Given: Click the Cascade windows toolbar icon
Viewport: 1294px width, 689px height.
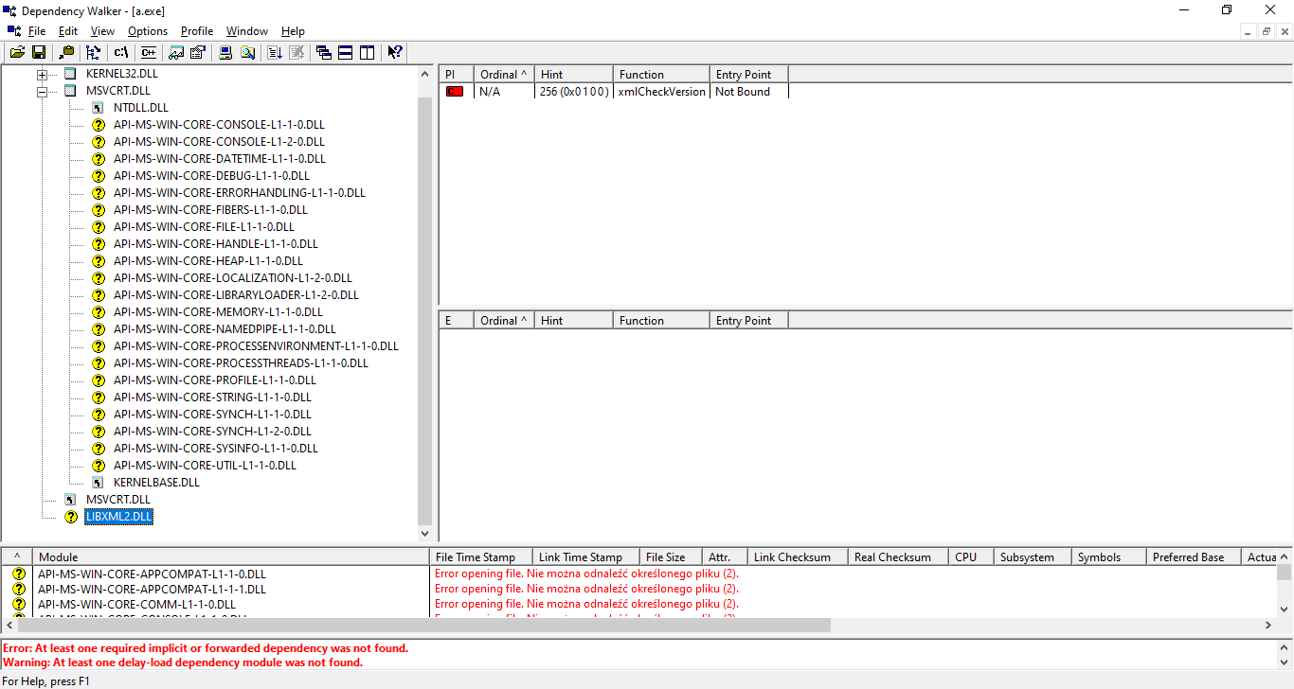Looking at the screenshot, I should coord(324,52).
